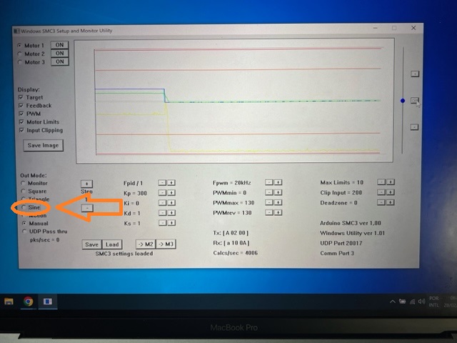Click the top small button beside slider
The width and height of the screenshot is (457, 343).
click(x=415, y=74)
